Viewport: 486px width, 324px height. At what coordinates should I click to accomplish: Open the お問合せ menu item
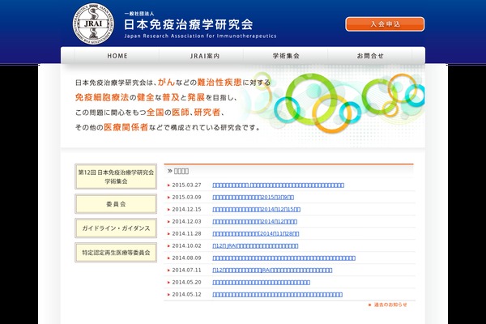tap(370, 56)
